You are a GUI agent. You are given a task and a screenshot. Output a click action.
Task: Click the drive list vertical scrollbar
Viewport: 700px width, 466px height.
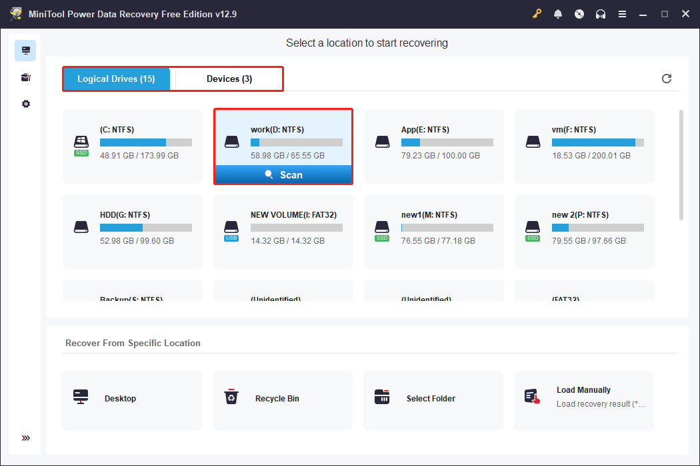tap(681, 165)
